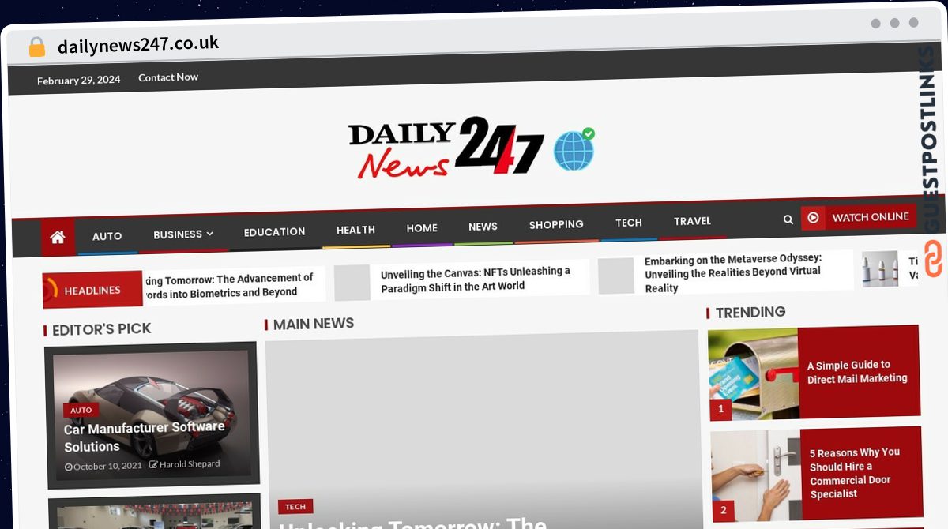Click the Headlines label button
The image size is (948, 529).
pyautogui.click(x=92, y=291)
